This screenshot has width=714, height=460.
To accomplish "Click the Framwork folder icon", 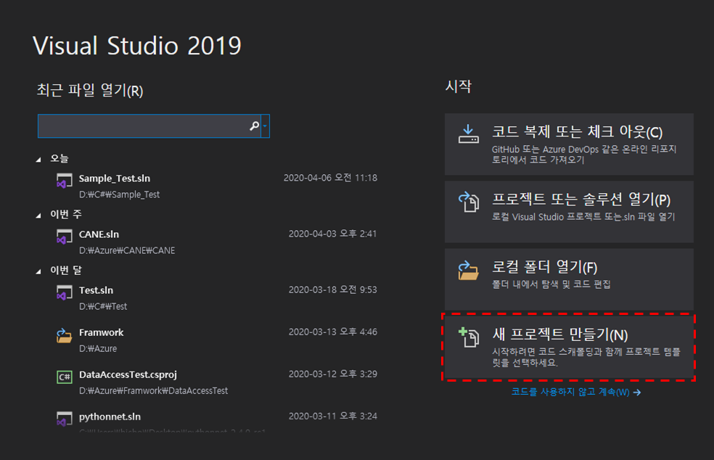I will coord(64,336).
